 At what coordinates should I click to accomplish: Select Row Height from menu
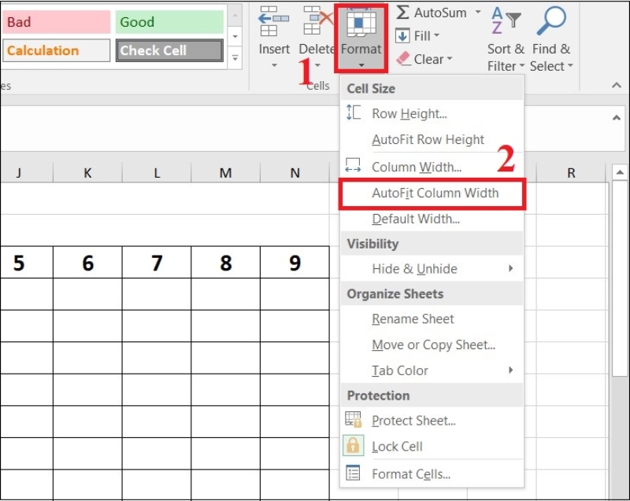pos(409,114)
